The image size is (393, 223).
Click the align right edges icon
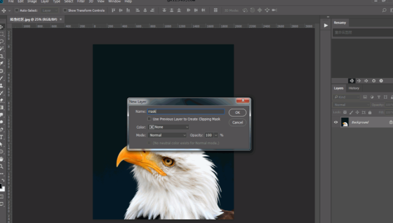(152, 10)
